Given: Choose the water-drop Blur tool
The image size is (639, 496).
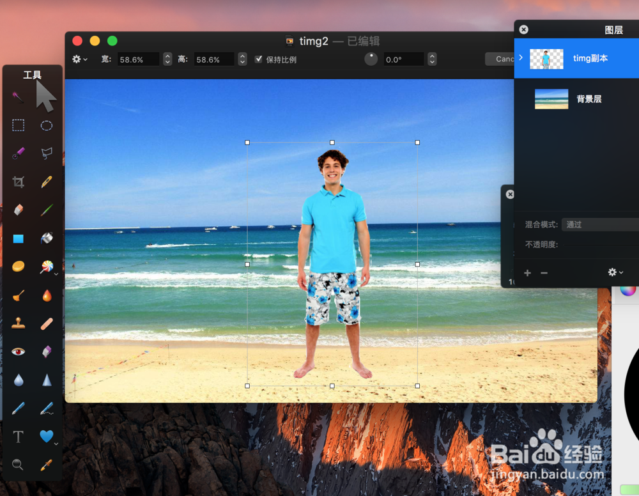Looking at the screenshot, I should point(19,380).
